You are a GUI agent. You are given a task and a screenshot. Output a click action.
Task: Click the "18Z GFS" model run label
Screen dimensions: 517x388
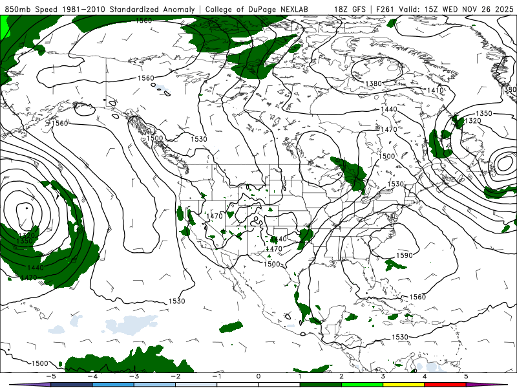pyautogui.click(x=350, y=9)
